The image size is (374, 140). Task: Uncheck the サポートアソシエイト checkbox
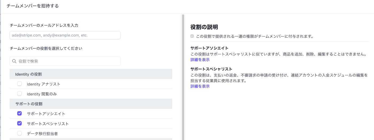click(x=20, y=113)
